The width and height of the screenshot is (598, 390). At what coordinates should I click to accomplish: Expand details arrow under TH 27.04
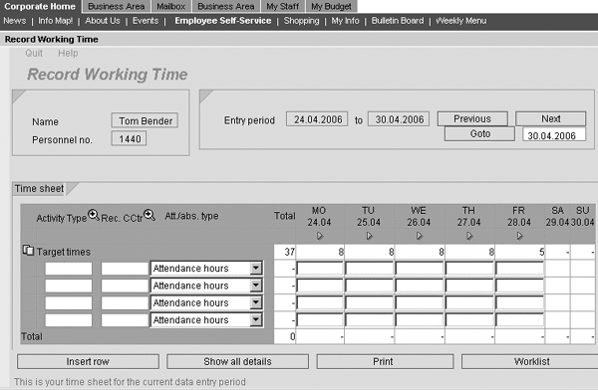click(469, 236)
